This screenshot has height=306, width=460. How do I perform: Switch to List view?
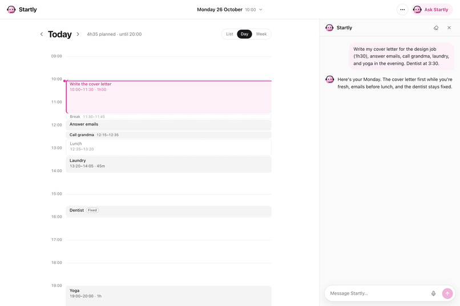(x=229, y=34)
